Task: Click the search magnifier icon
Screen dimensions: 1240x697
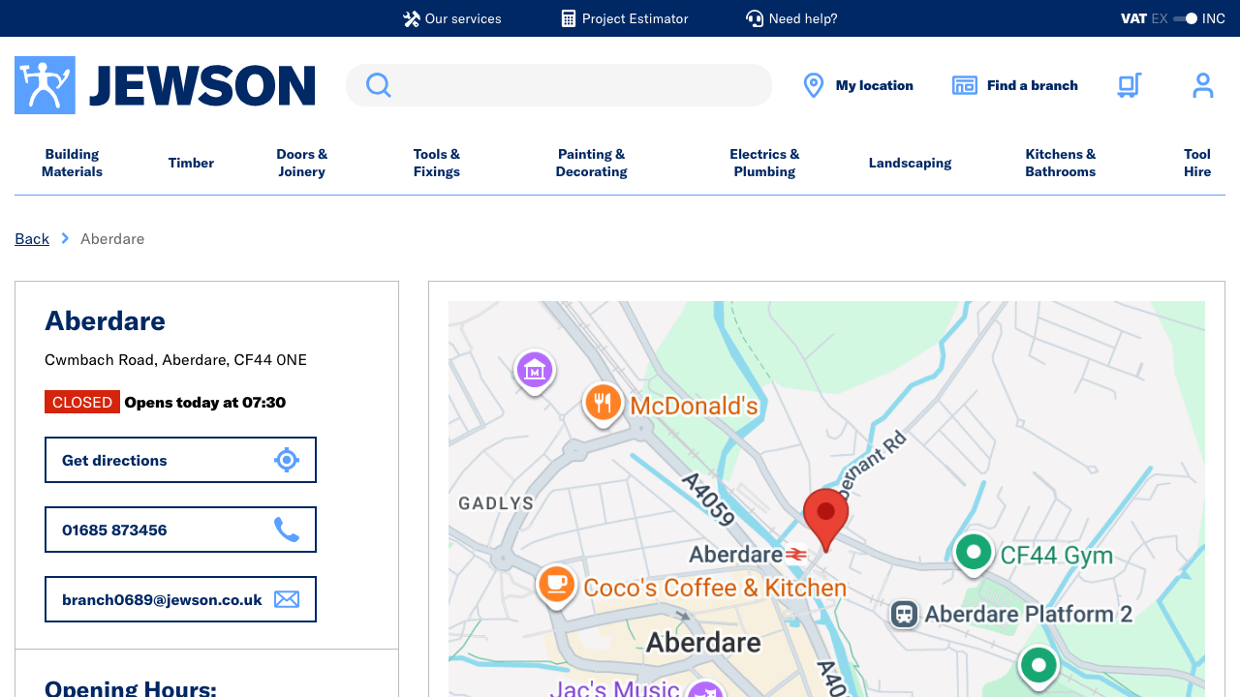Action: click(x=378, y=85)
